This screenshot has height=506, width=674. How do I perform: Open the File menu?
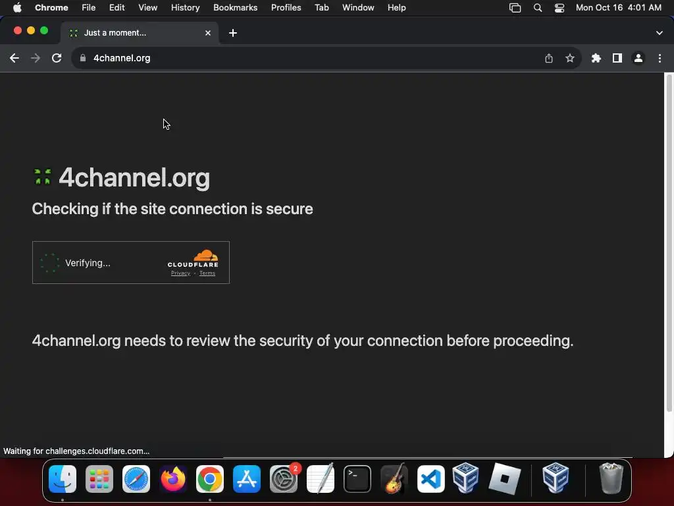[x=89, y=8]
